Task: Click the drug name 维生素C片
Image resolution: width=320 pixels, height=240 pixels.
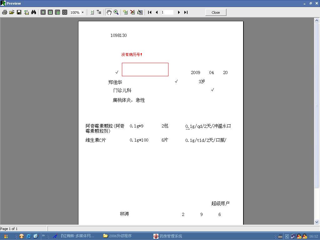Action: [96, 140]
